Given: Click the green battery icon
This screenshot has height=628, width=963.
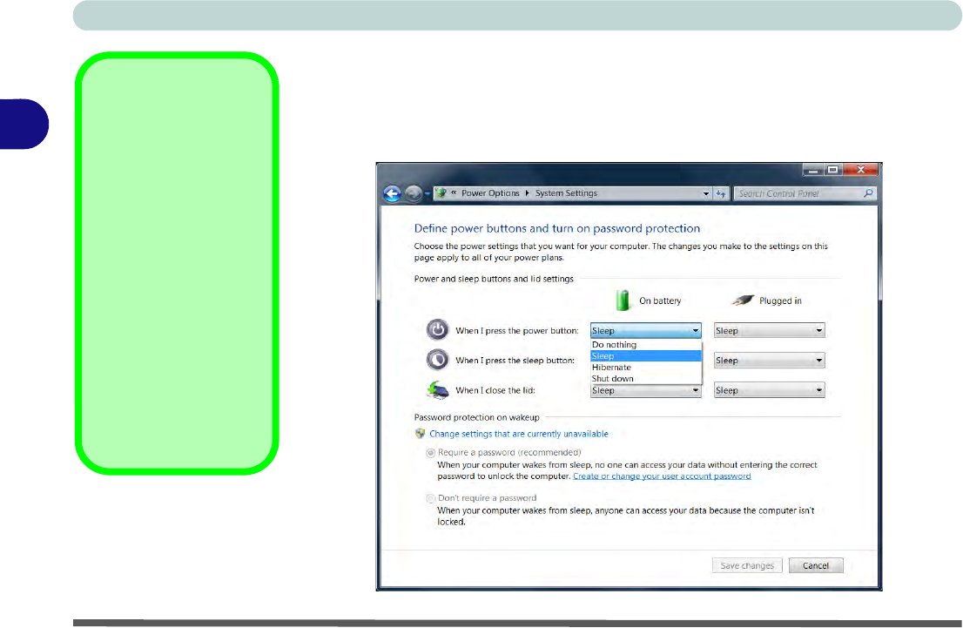Looking at the screenshot, I should pyautogui.click(x=623, y=300).
